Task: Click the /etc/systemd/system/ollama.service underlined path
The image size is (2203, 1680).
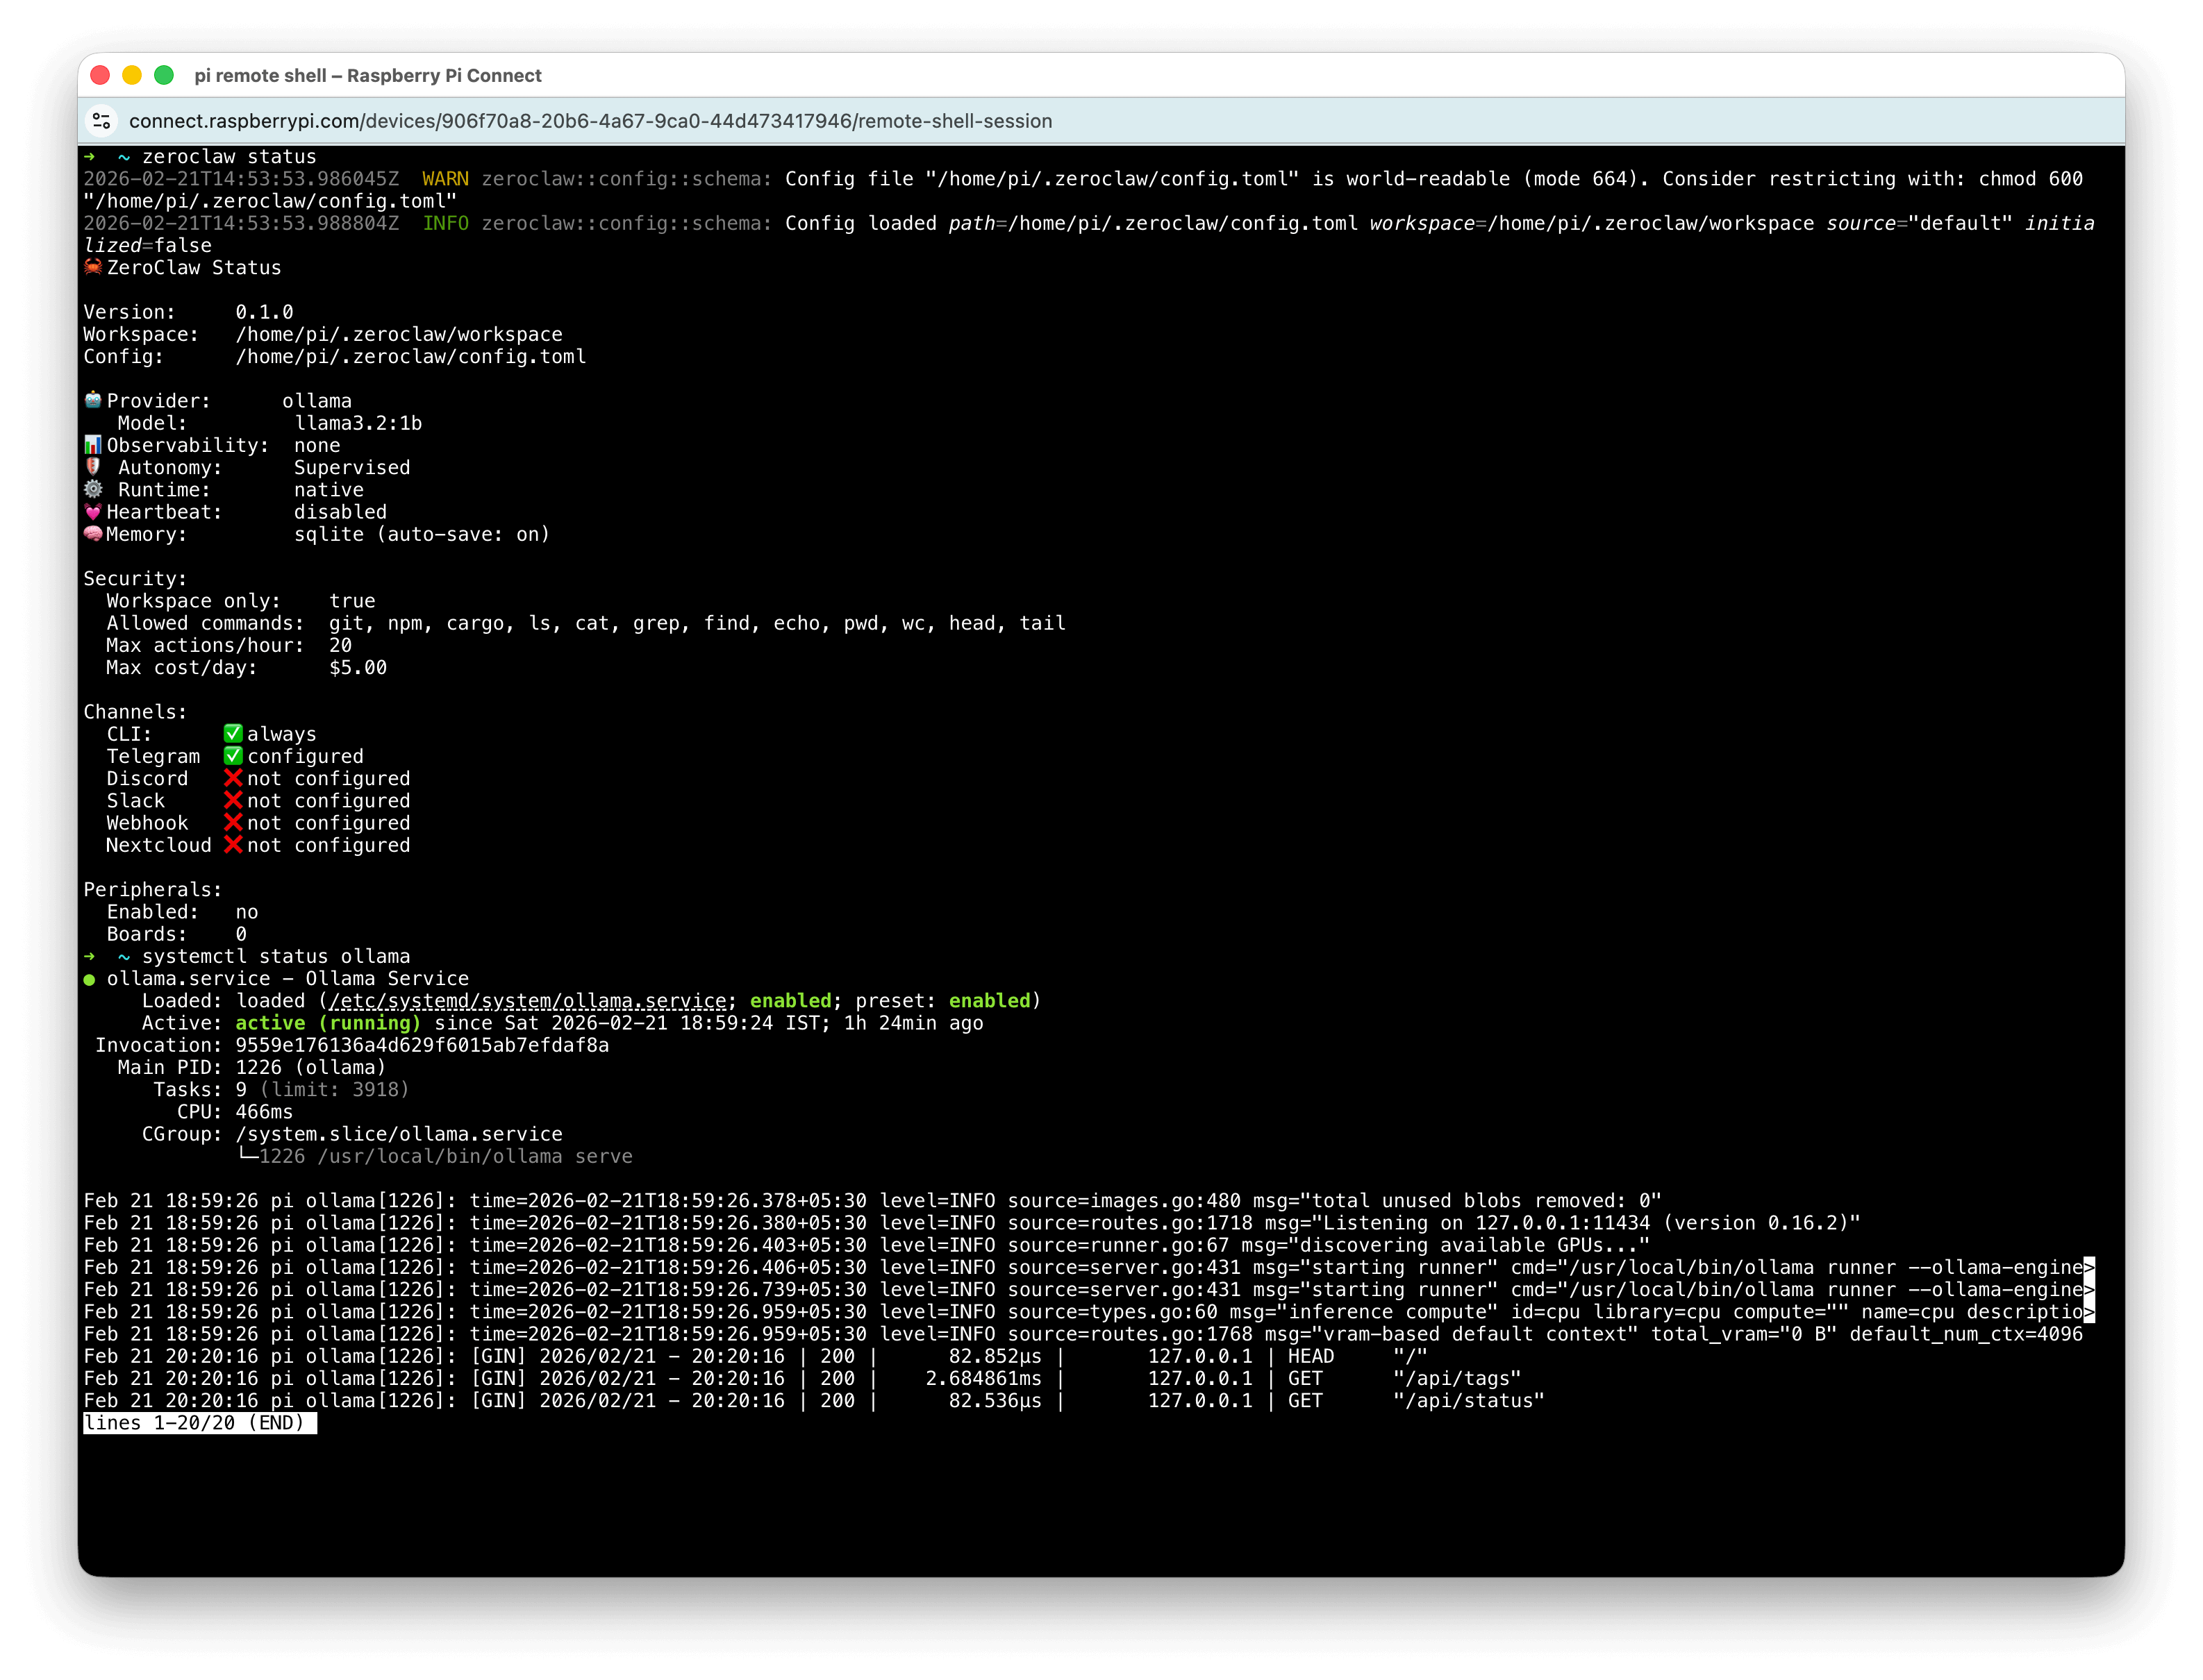Action: (x=527, y=1001)
